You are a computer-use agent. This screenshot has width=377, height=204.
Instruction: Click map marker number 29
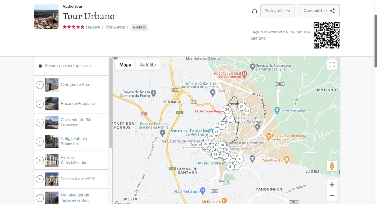click(227, 110)
